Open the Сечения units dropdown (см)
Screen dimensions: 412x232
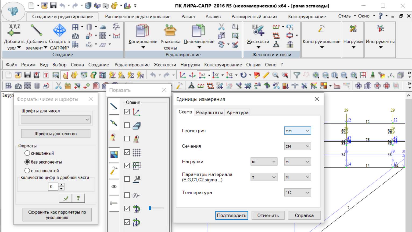298,146
